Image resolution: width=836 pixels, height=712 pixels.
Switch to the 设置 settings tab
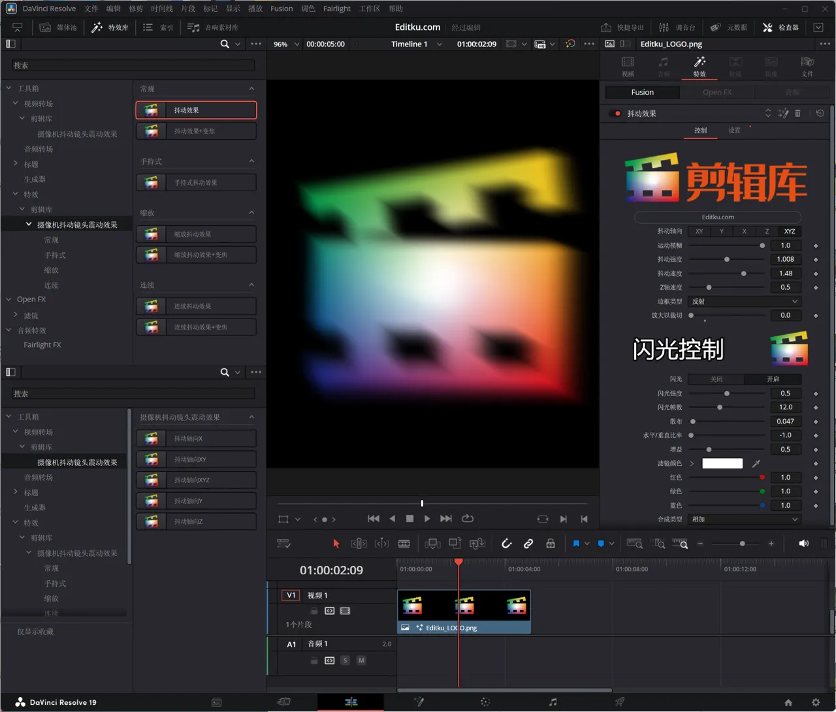click(735, 131)
